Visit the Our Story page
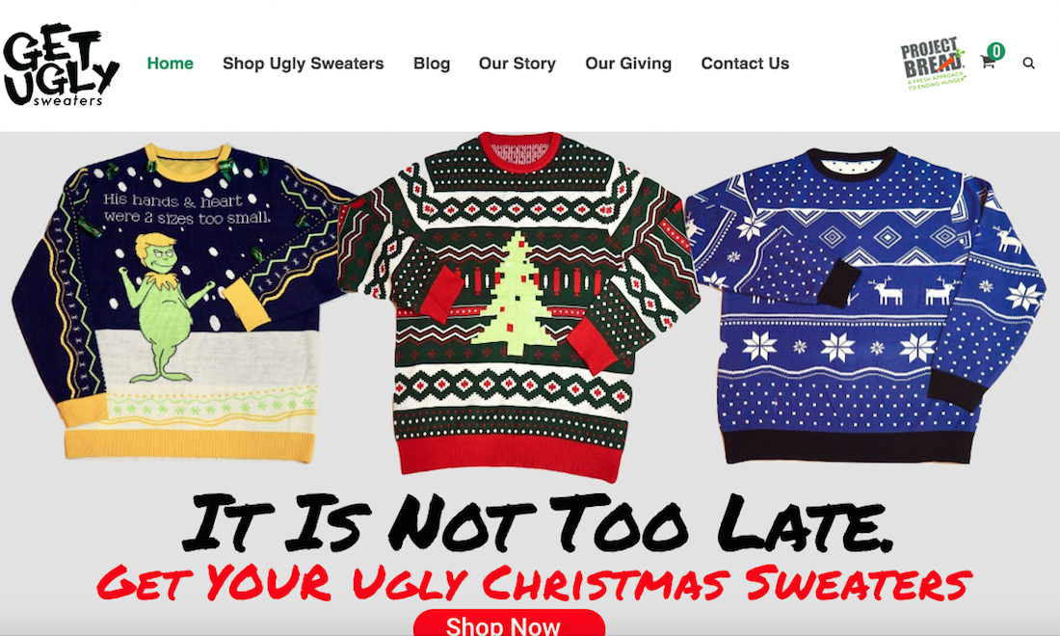The width and height of the screenshot is (1060, 636). point(517,64)
